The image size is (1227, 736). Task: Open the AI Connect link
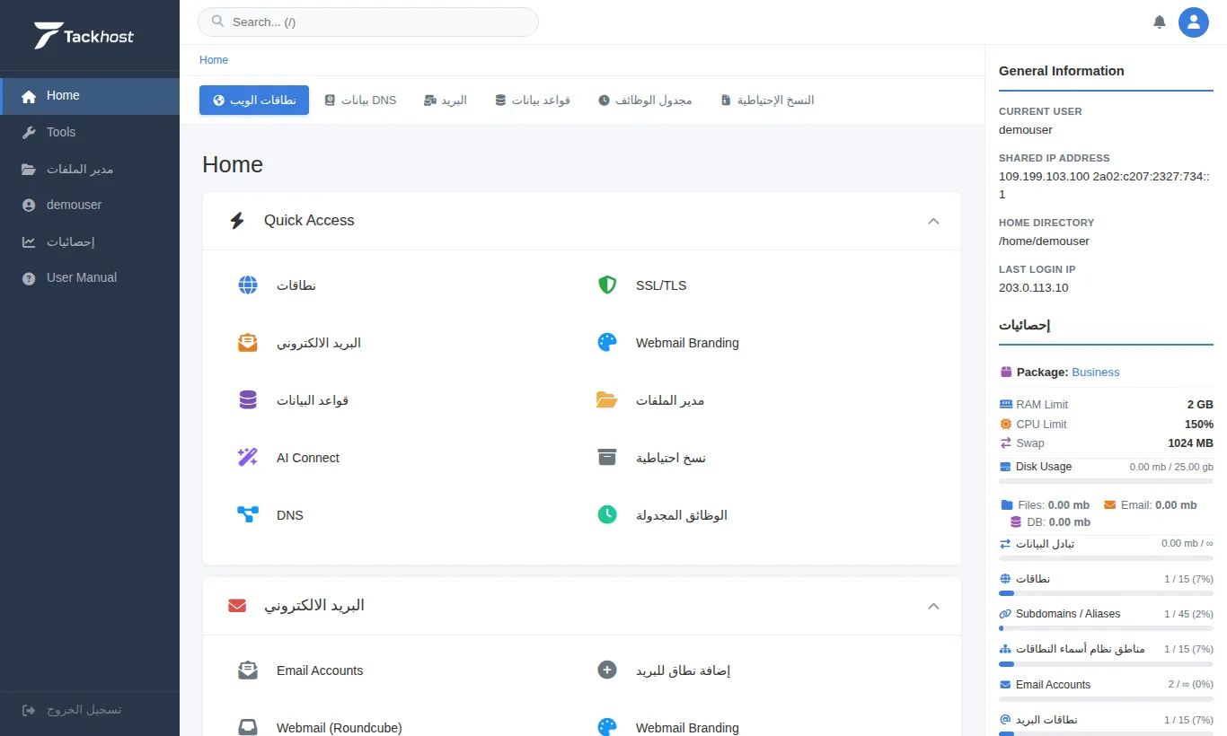tap(308, 458)
